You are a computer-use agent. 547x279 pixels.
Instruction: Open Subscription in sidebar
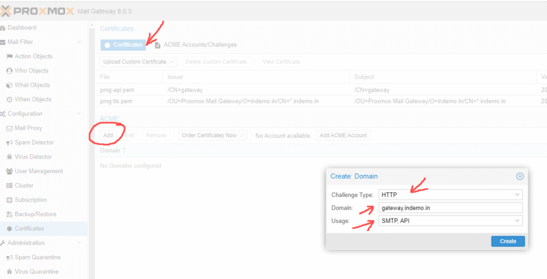tap(30, 200)
